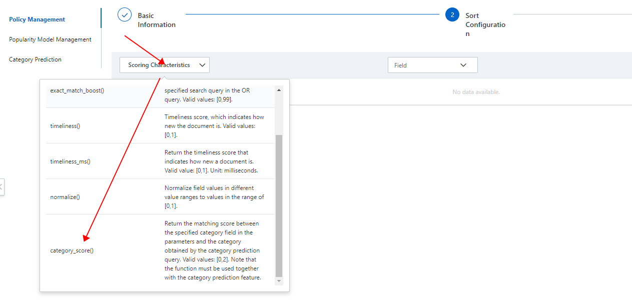Click the step 2 circle icon
The image size is (632, 304).
[x=452, y=15]
